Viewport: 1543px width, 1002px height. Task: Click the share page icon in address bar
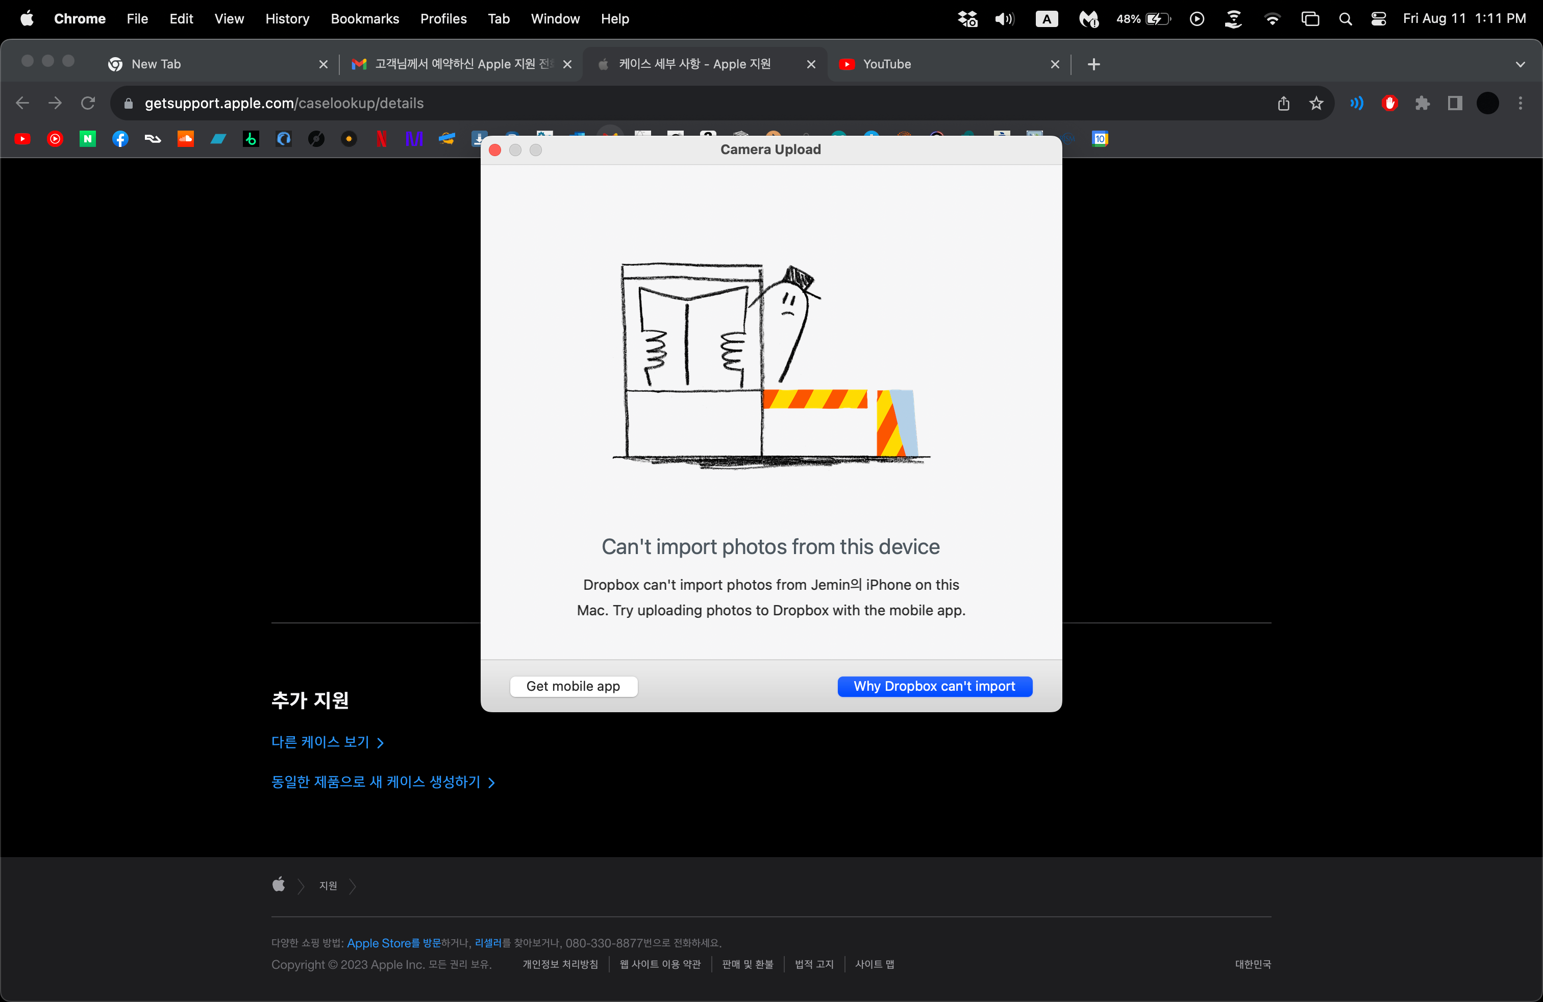coord(1284,103)
